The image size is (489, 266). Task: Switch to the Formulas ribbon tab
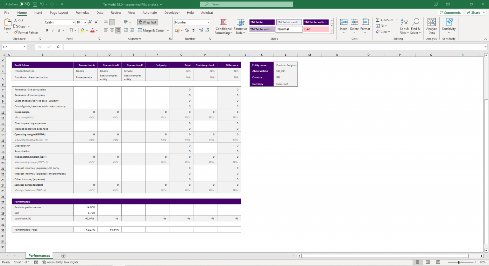[82, 12]
